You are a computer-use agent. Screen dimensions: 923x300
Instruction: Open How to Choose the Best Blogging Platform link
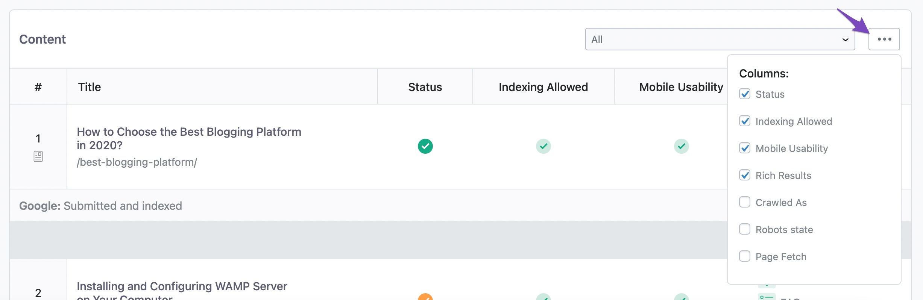[x=189, y=138]
